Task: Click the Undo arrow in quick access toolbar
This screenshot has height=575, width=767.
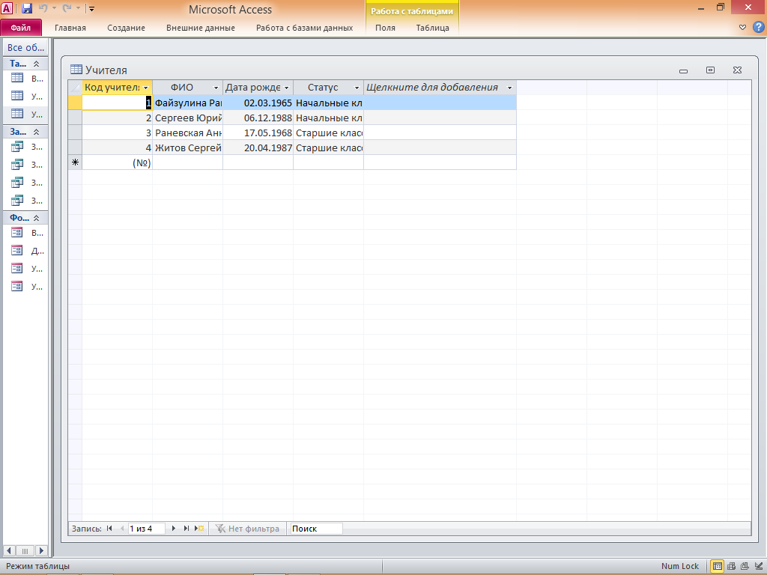Action: (43, 8)
